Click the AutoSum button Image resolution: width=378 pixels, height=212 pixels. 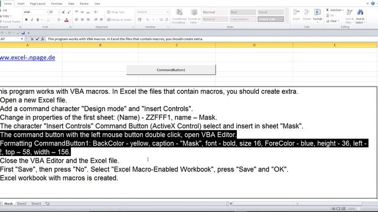[335, 10]
